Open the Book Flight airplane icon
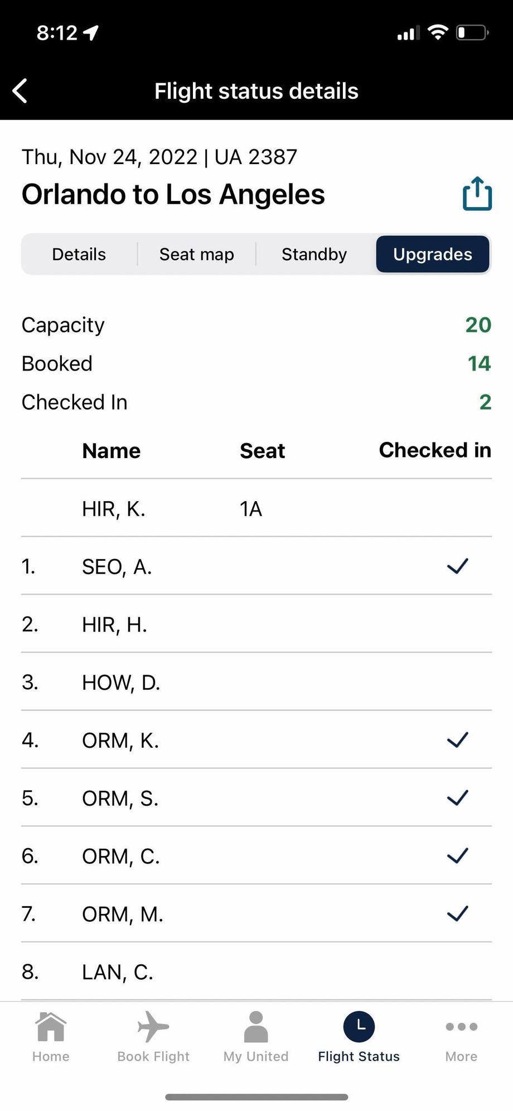Image resolution: width=513 pixels, height=1111 pixels. 153,1026
